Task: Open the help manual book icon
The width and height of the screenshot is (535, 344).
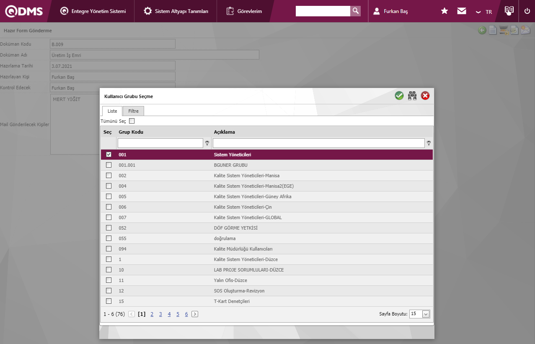Action: [x=509, y=11]
